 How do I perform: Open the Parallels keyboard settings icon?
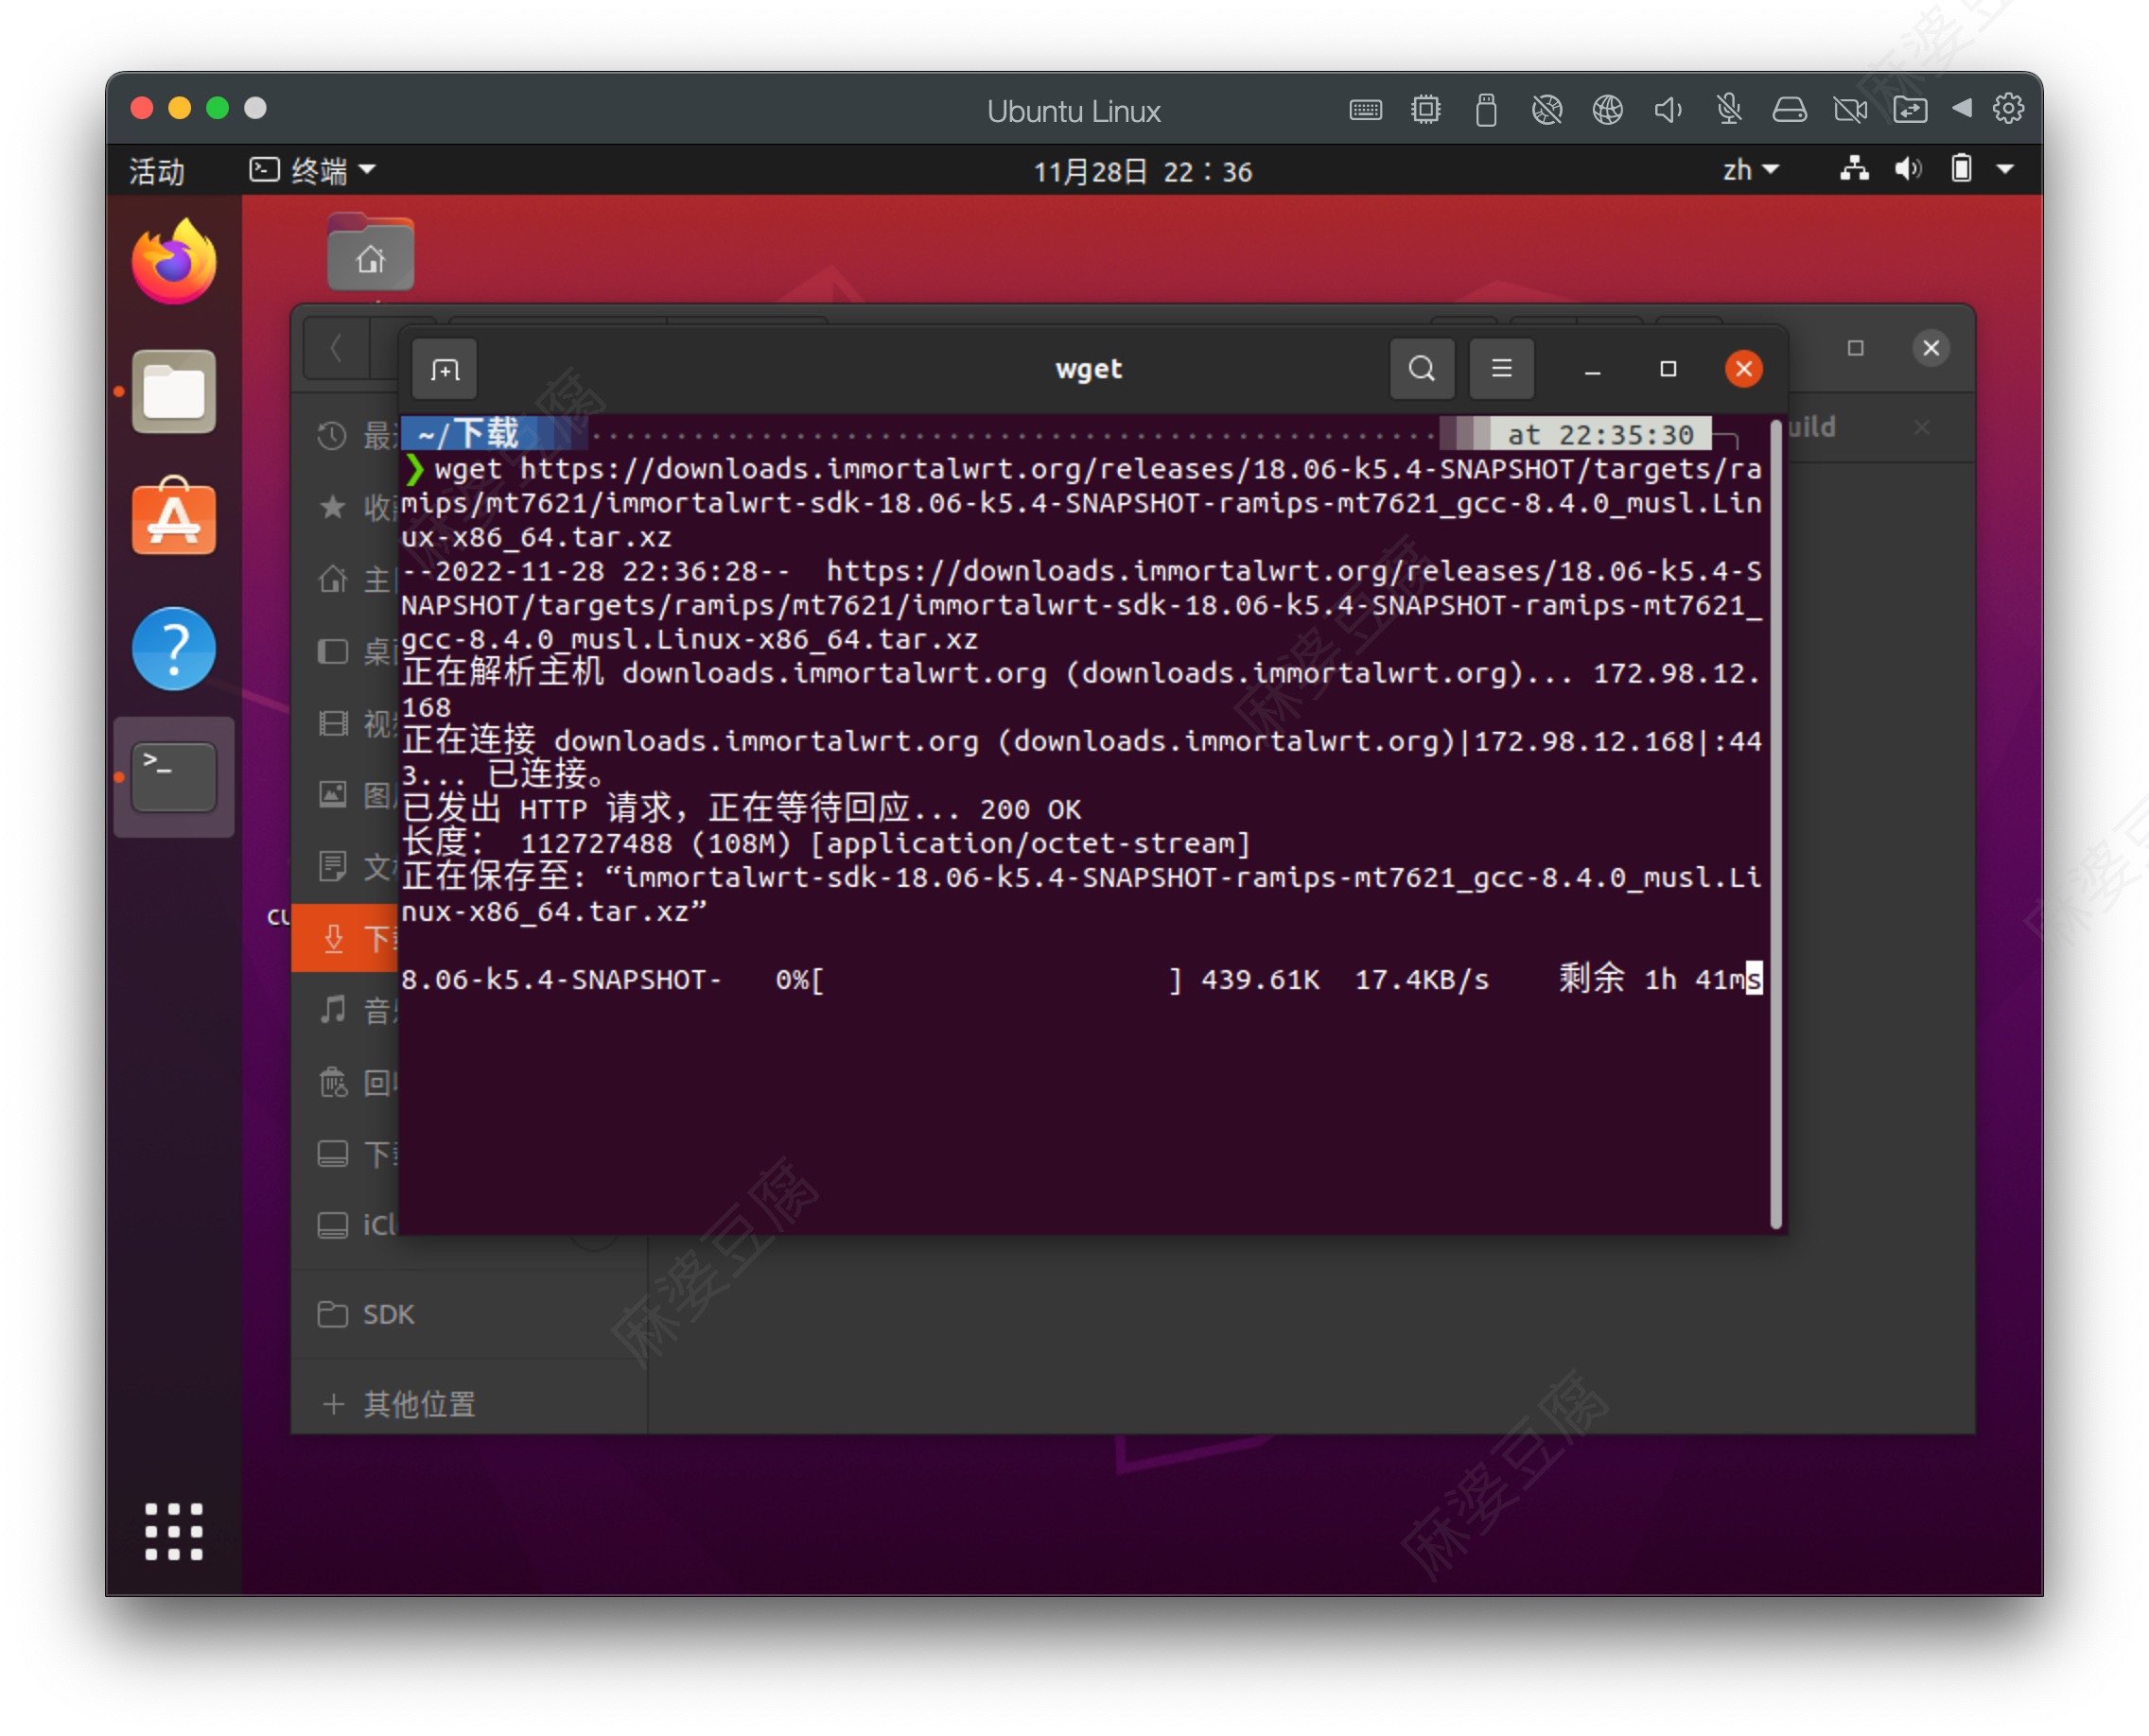tap(1366, 110)
